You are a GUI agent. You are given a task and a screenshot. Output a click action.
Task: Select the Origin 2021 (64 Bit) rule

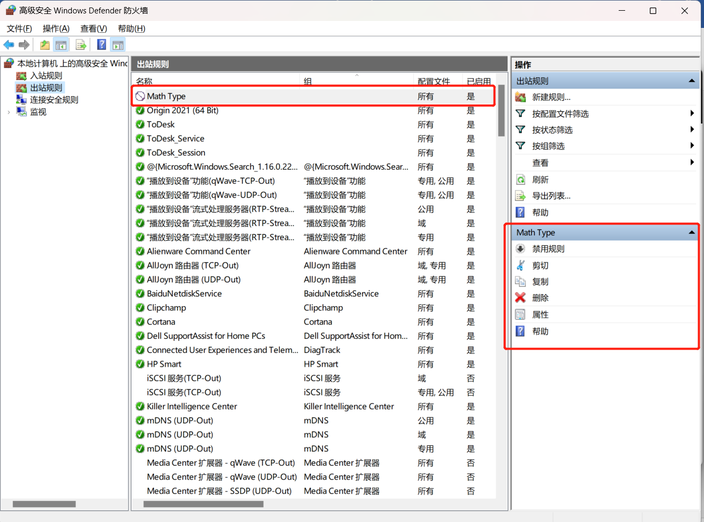tap(182, 110)
